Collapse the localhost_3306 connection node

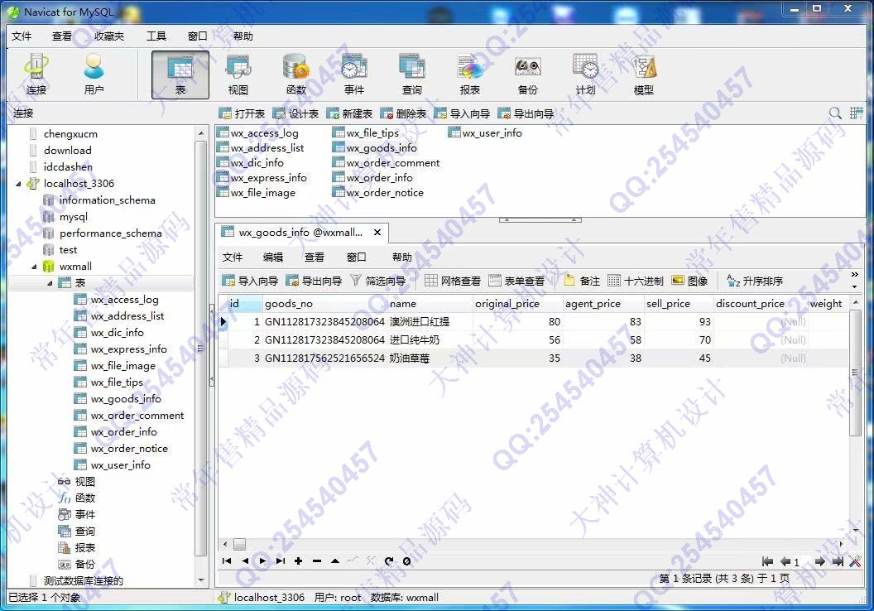18,184
